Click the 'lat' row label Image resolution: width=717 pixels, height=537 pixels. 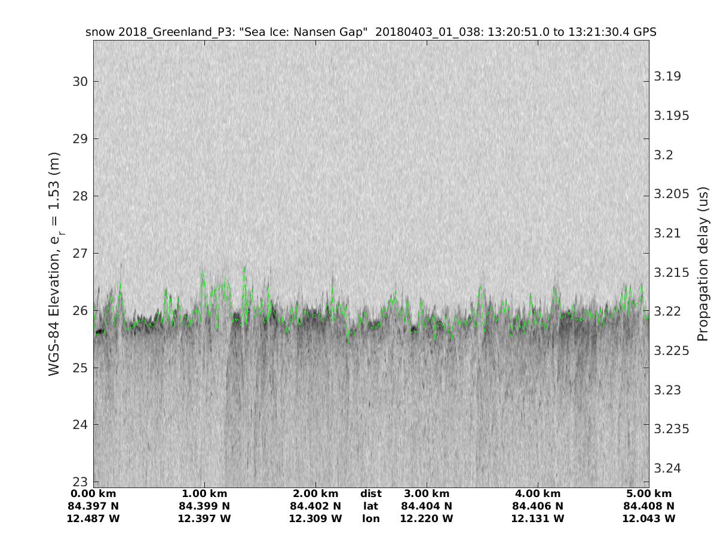coord(371,507)
